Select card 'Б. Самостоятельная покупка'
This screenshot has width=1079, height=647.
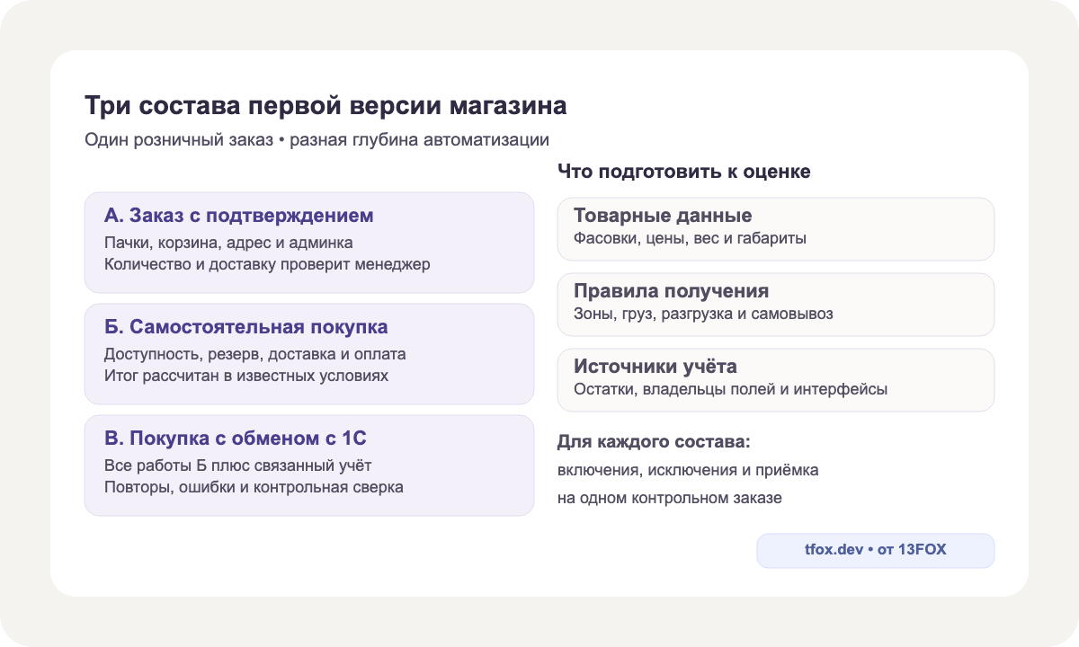[309, 354]
